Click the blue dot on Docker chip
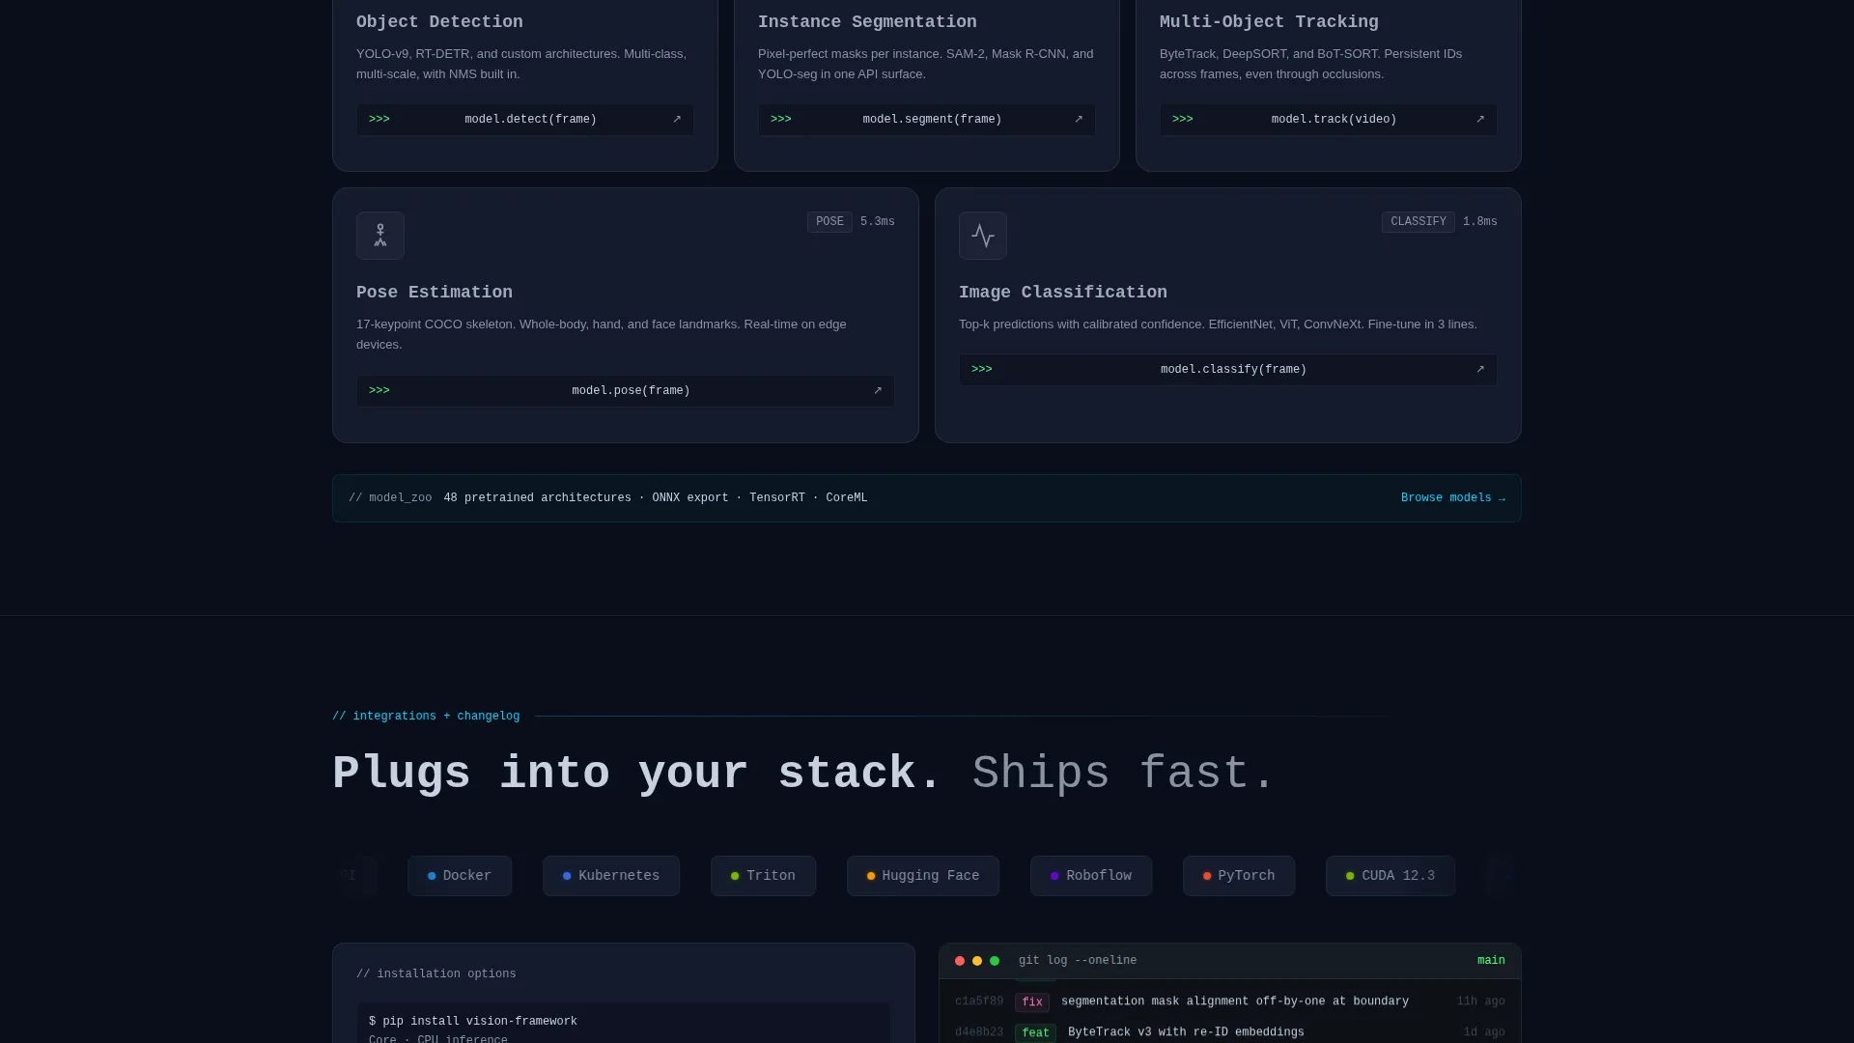The image size is (1854, 1043). tap(432, 876)
